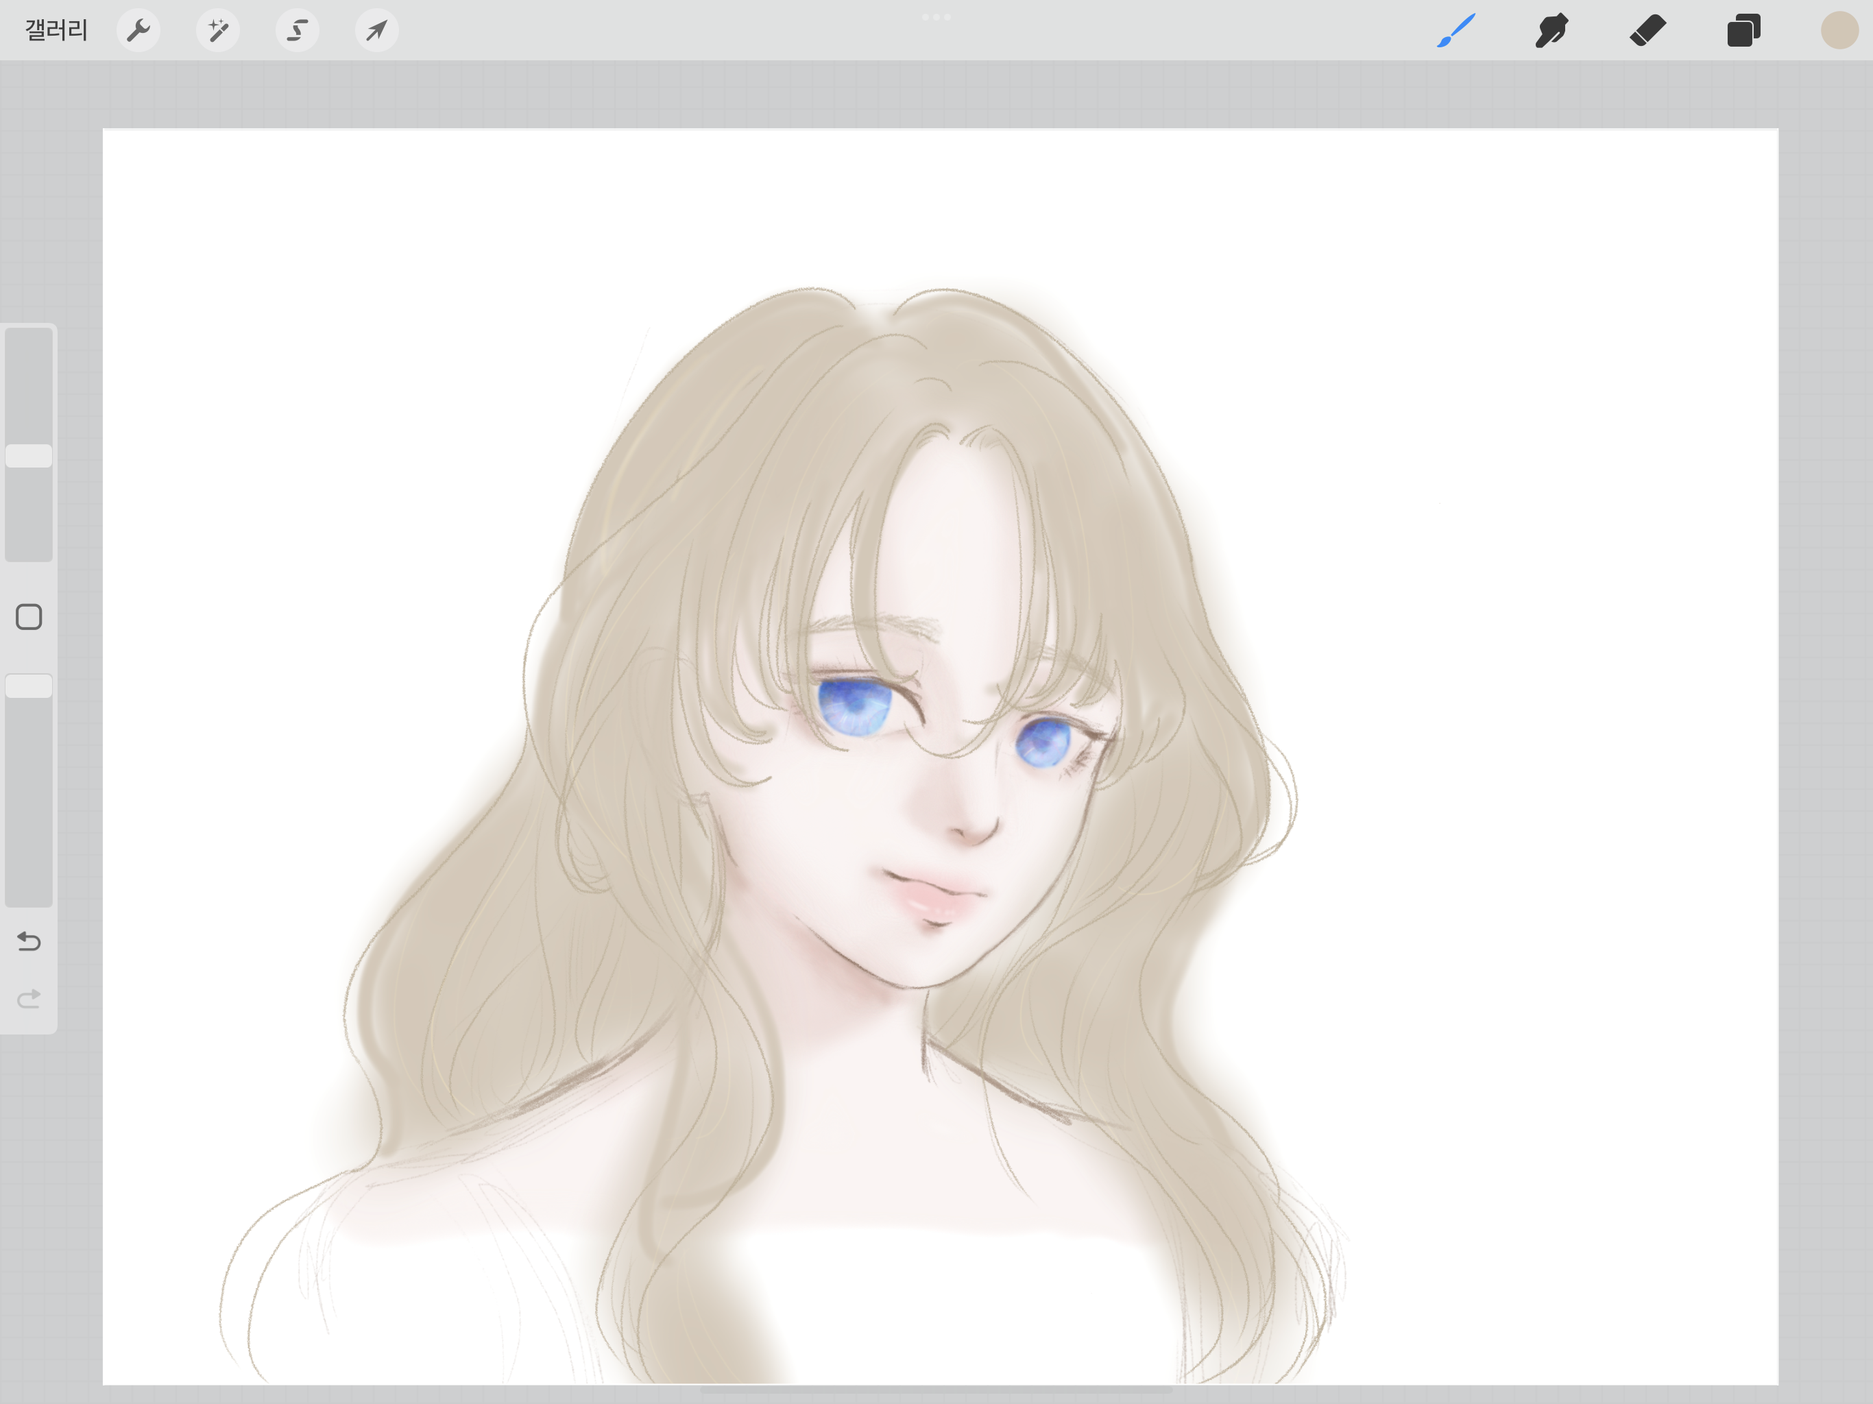Open the active color swatch
This screenshot has width=1873, height=1404.
(x=1839, y=30)
